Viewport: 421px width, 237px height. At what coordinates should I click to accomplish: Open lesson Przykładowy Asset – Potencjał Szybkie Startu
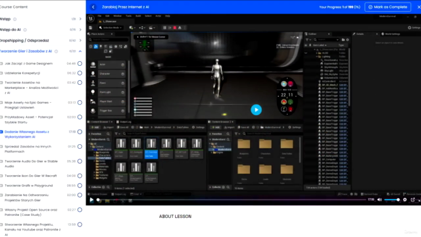(x=29, y=120)
